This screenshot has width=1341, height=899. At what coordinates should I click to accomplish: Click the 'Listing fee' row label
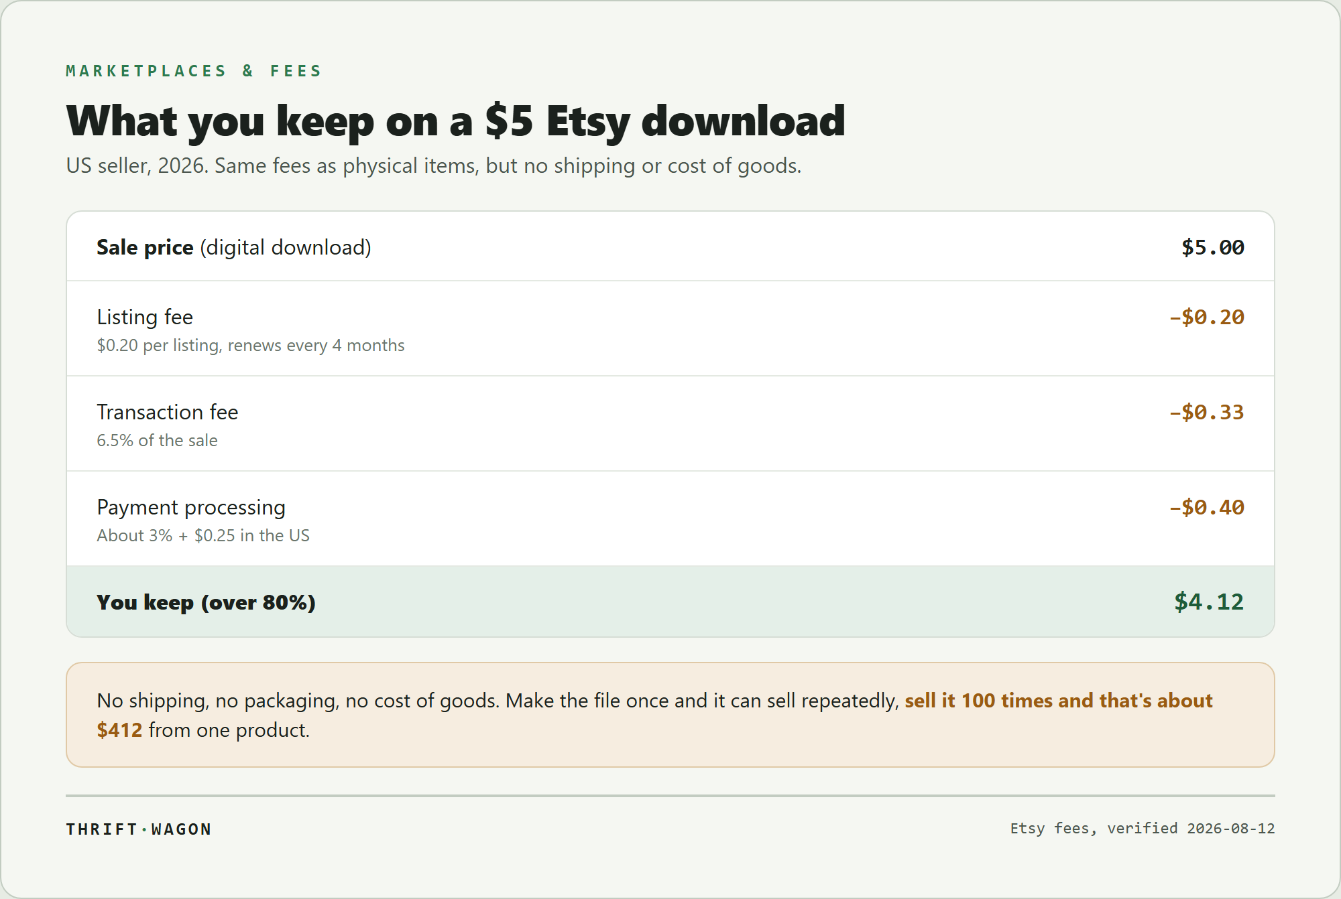(x=145, y=317)
